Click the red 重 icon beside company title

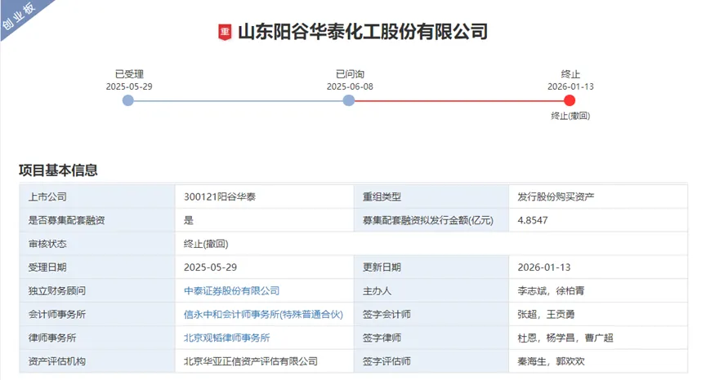click(x=225, y=32)
